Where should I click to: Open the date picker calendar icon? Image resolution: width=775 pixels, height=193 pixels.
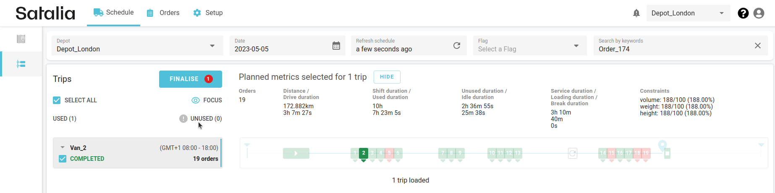pos(336,46)
